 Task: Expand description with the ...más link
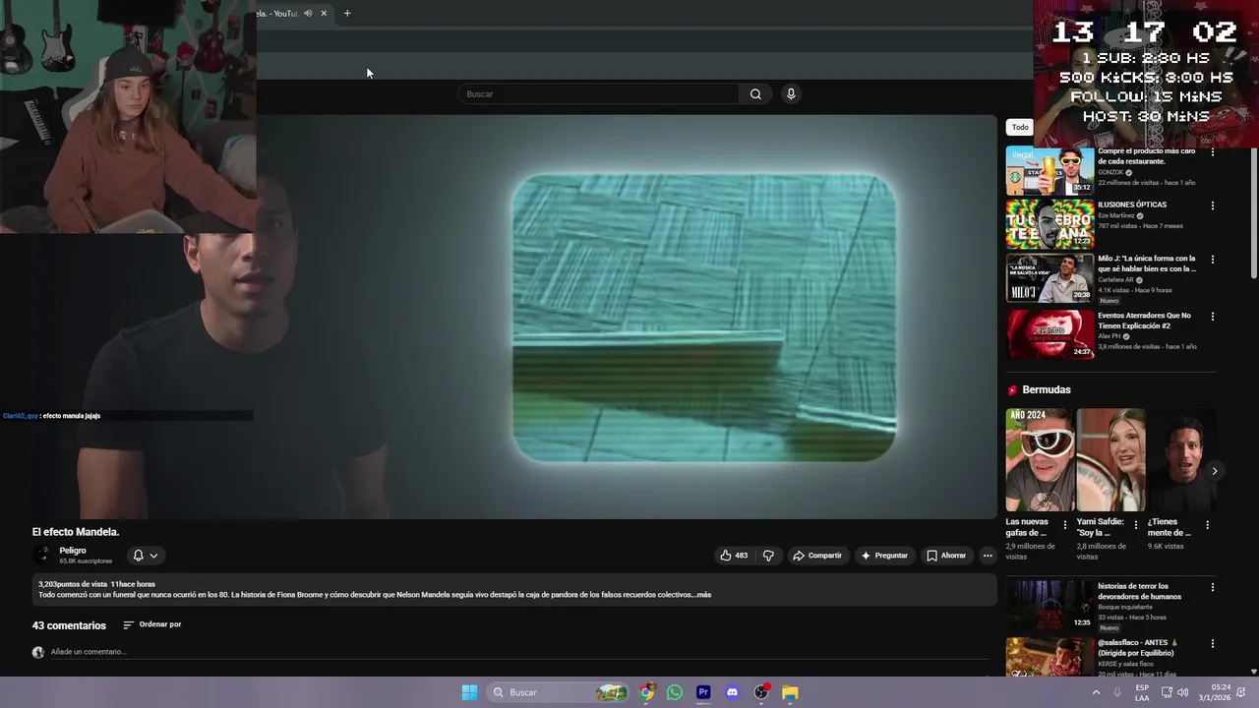click(702, 595)
